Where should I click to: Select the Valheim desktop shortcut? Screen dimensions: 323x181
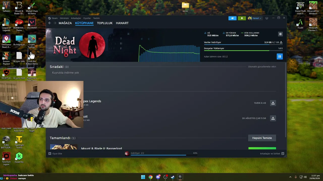pyautogui.click(x=6, y=7)
